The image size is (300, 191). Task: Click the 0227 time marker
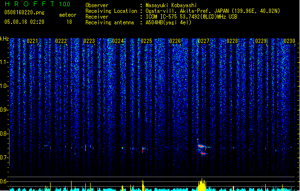pyautogui.click(x=204, y=41)
